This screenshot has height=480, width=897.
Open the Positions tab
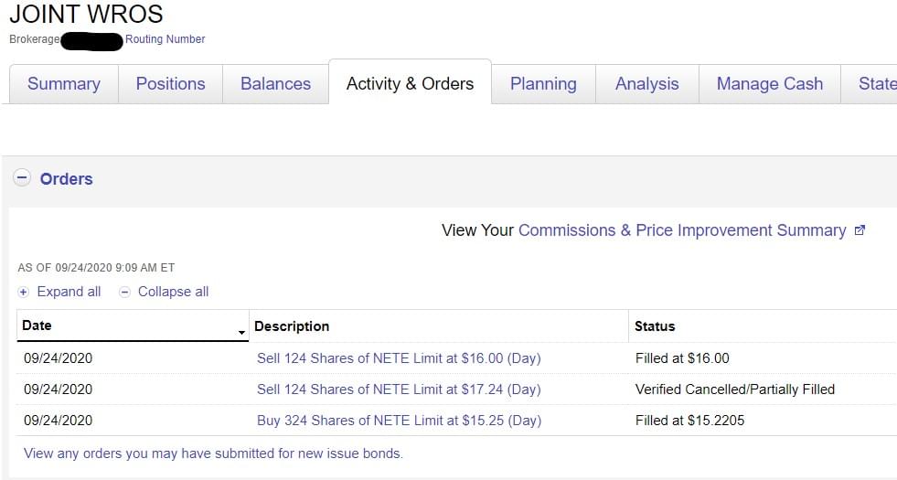[x=170, y=84]
